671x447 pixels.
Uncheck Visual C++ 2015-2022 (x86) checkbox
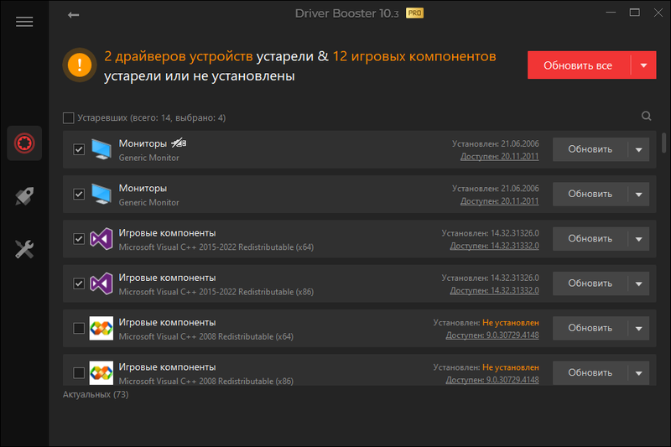coord(79,283)
